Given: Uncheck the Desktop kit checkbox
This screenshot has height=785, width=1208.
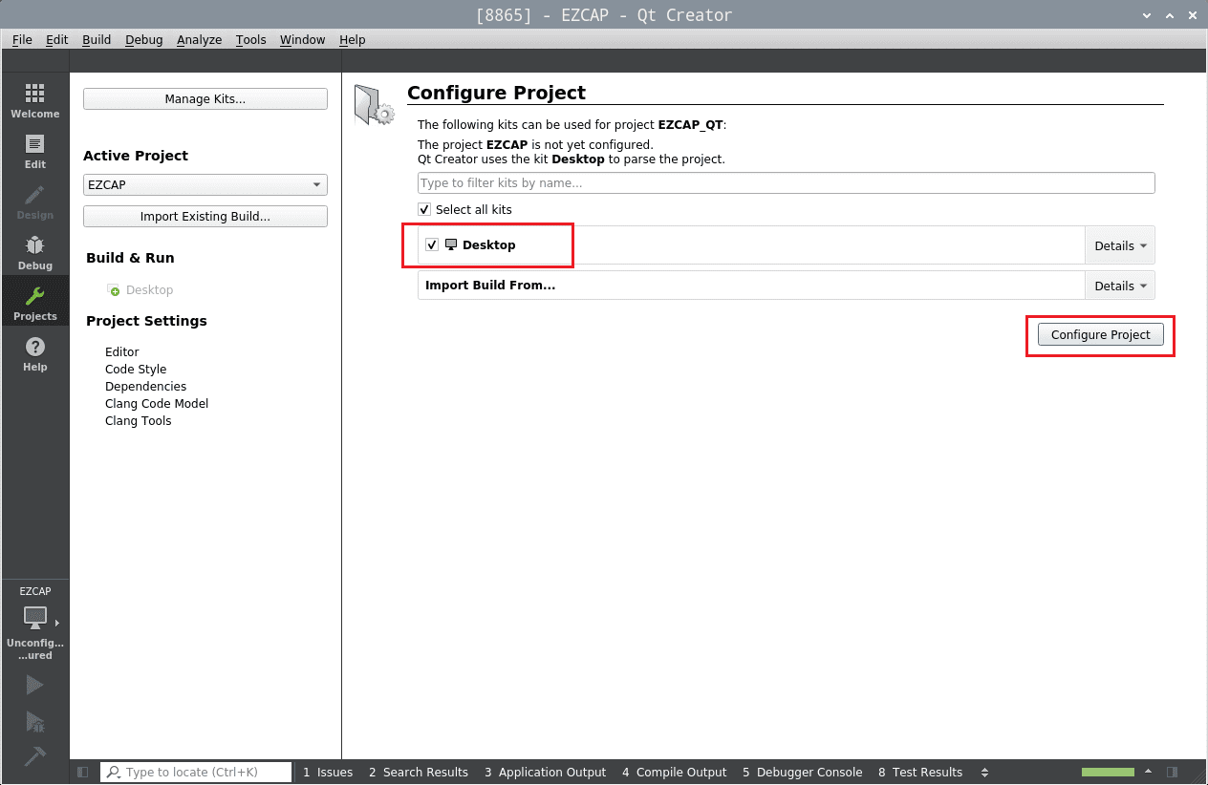Looking at the screenshot, I should [432, 244].
